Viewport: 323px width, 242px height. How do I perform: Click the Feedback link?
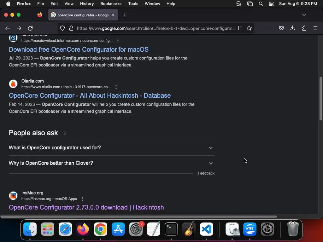[x=206, y=173]
